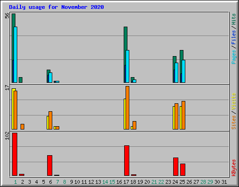Click day '10' on the x-axis

coord(77,182)
